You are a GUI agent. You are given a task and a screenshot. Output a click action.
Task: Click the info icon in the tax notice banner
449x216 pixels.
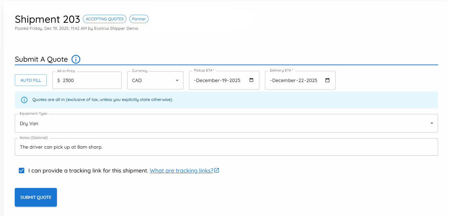coord(24,100)
